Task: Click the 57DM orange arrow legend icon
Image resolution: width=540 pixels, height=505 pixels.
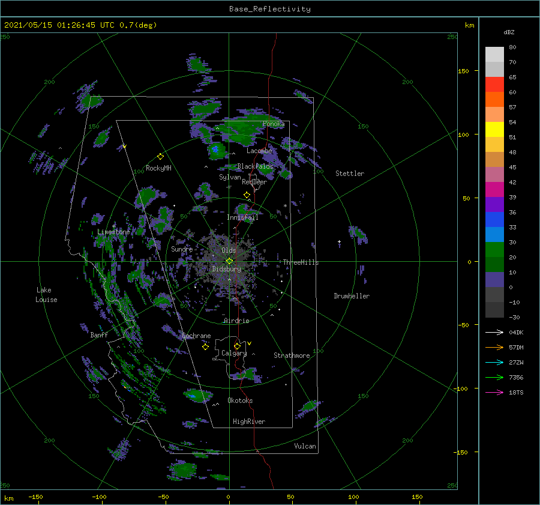Action: (494, 348)
